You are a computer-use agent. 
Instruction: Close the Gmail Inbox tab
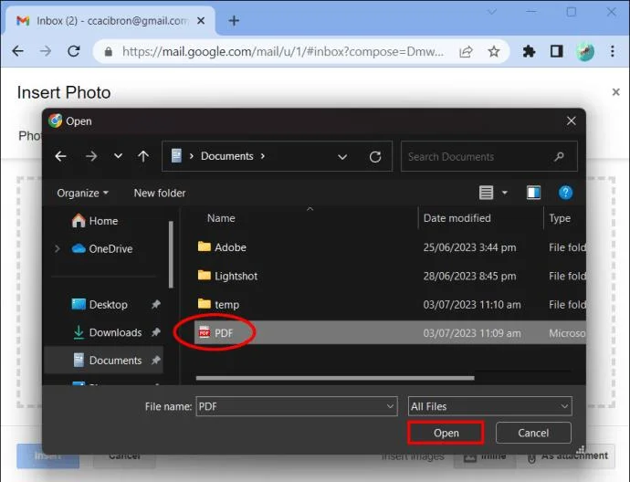pyautogui.click(x=201, y=20)
